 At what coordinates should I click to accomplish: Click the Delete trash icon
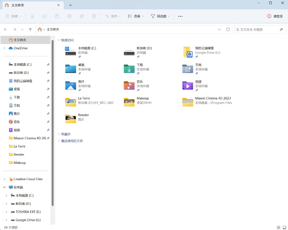click(x=94, y=16)
